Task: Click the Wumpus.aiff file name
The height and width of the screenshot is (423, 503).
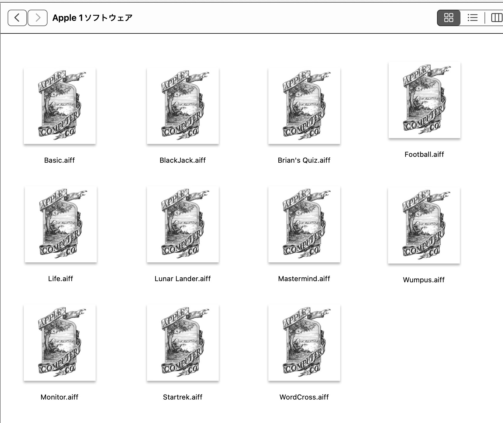Action: coord(424,280)
